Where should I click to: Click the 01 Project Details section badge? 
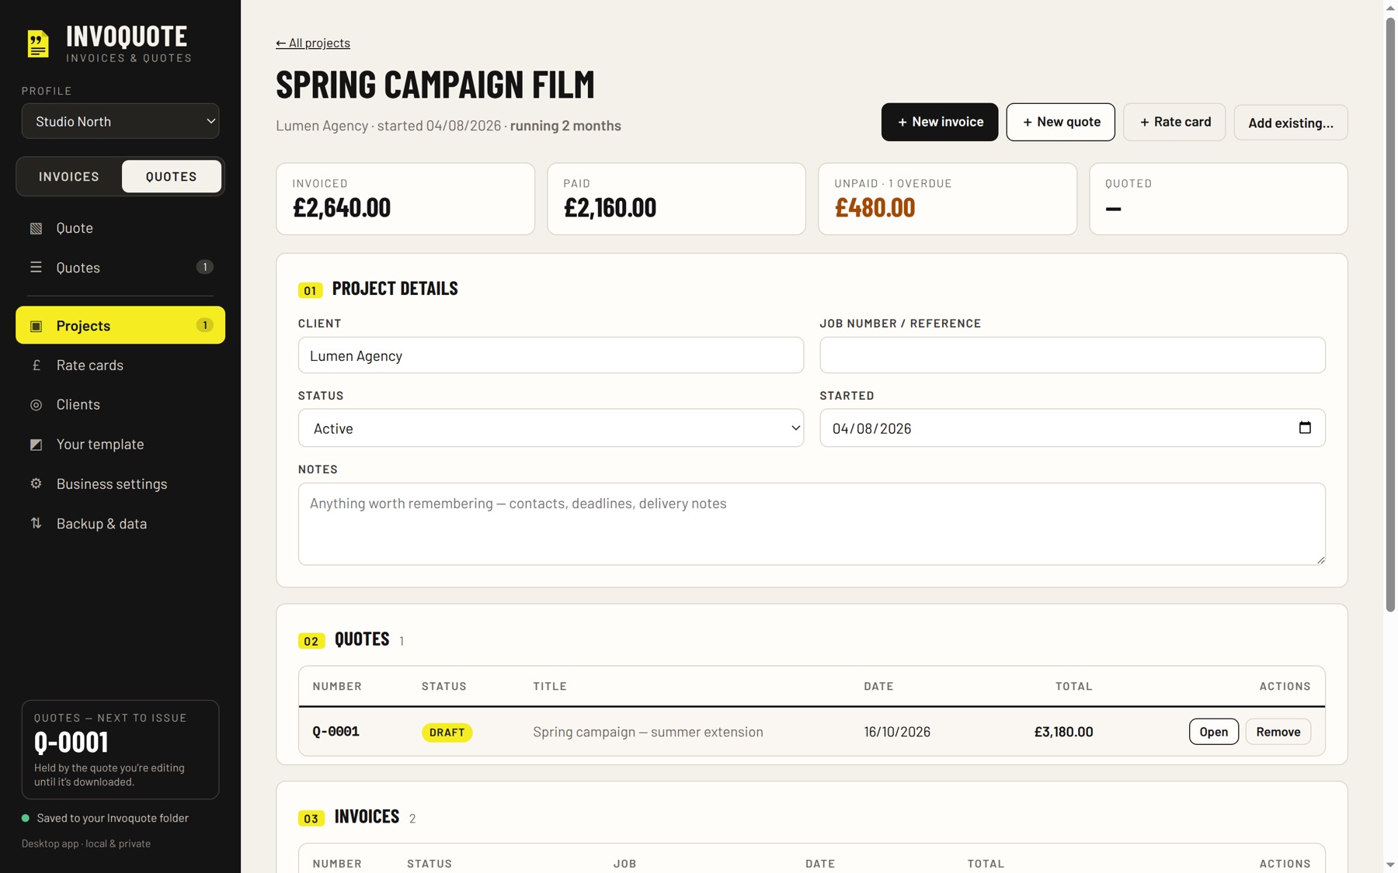coord(310,290)
